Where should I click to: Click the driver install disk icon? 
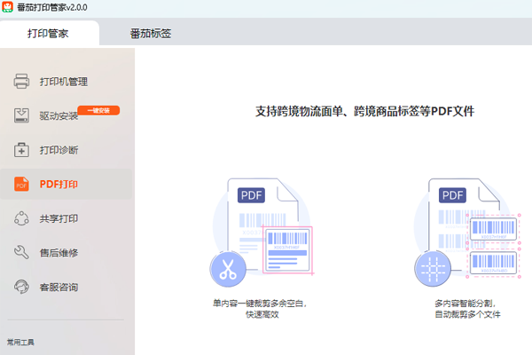22,115
